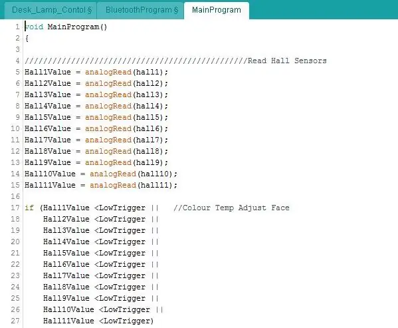398x328 pixels.
Task: Click the 'void MainProgram()' line
Action: point(66,27)
